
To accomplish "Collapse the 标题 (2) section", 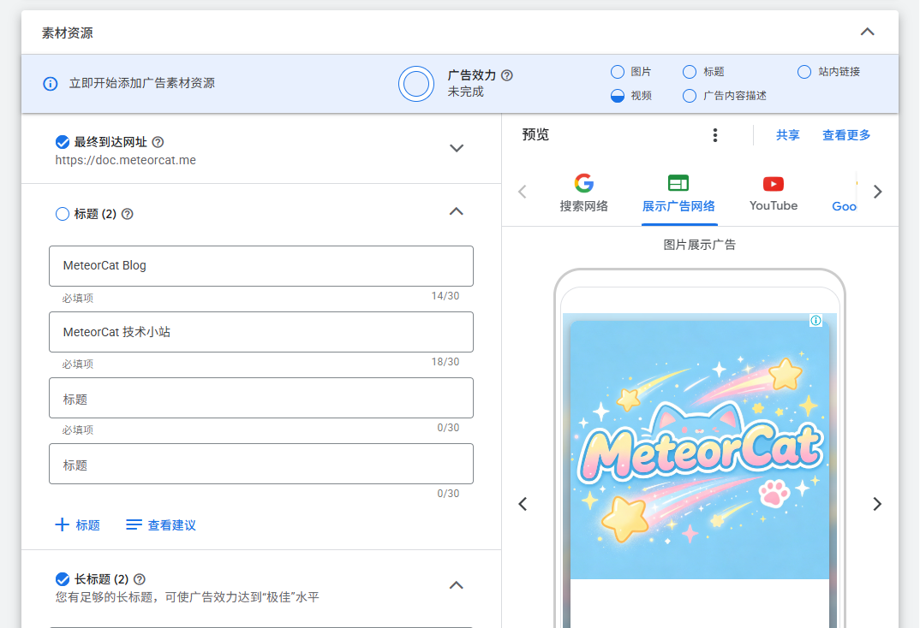I will [457, 211].
